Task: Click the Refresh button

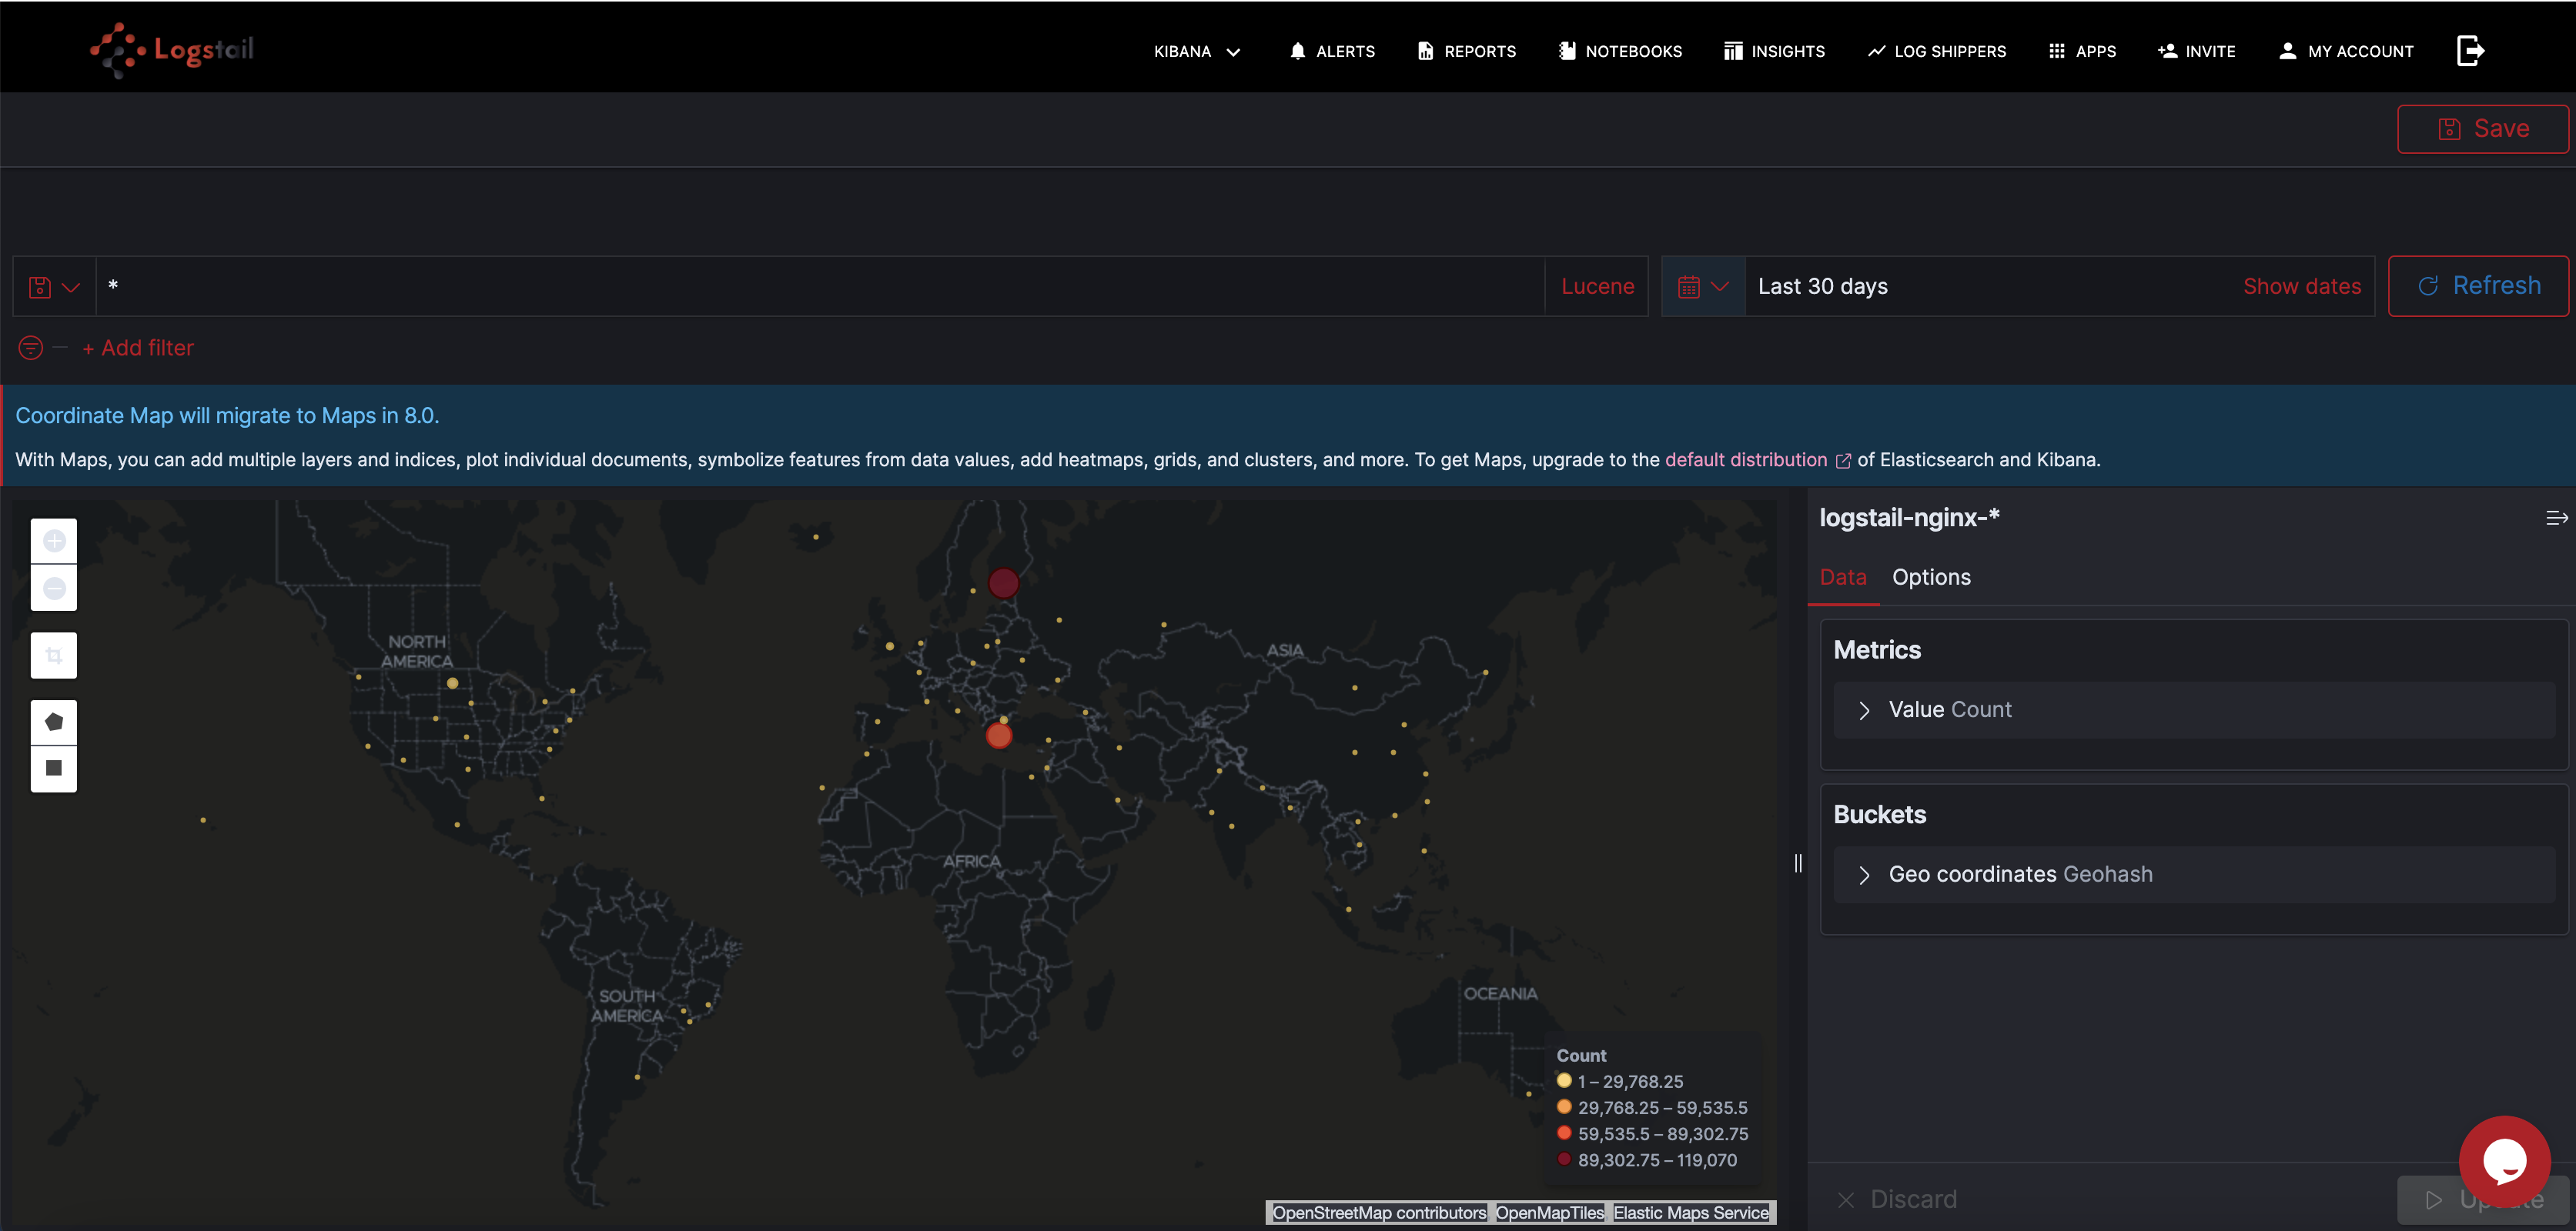Action: pos(2478,285)
